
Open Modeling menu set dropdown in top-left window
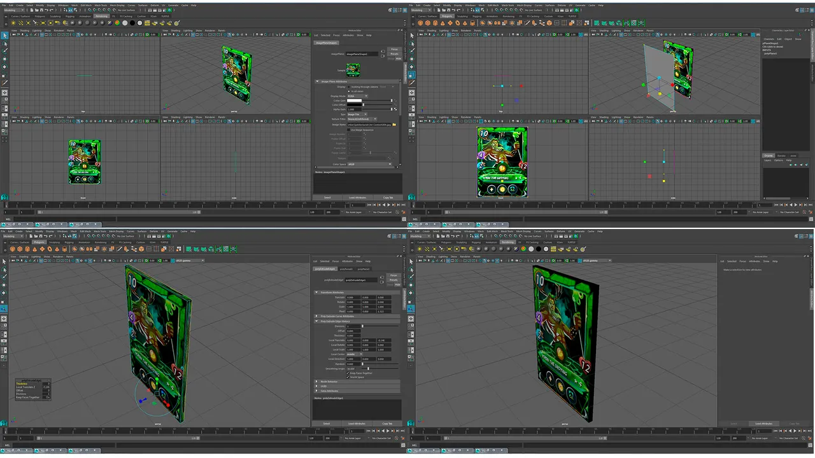(x=13, y=10)
